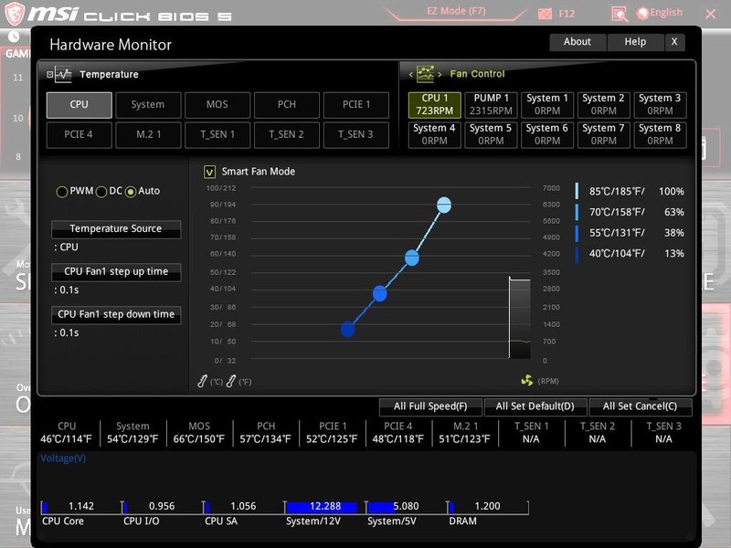Click the MOS 66°C/150°F temperature reading
Screen dimensions: 731x548
tap(199, 439)
